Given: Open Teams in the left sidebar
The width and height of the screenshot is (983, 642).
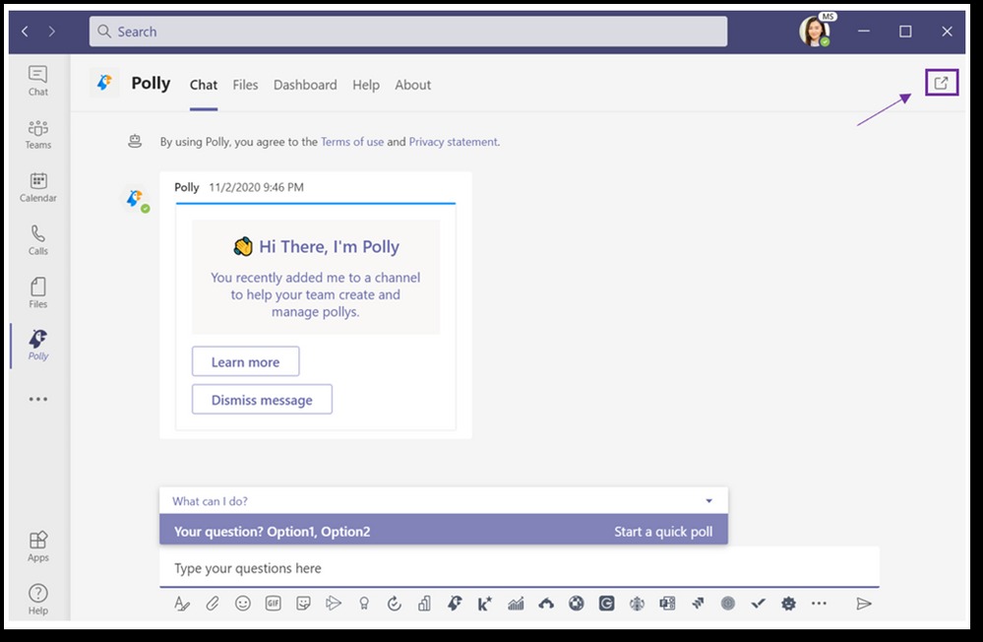Looking at the screenshot, I should pos(38,134).
